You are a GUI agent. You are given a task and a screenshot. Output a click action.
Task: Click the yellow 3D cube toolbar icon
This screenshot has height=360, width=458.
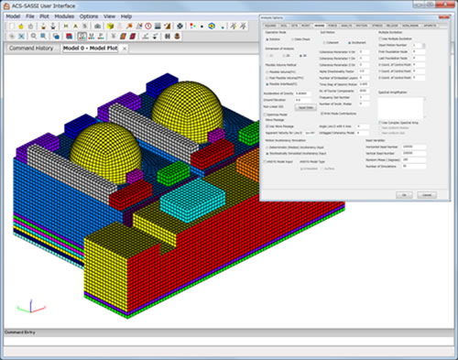[x=110, y=27]
